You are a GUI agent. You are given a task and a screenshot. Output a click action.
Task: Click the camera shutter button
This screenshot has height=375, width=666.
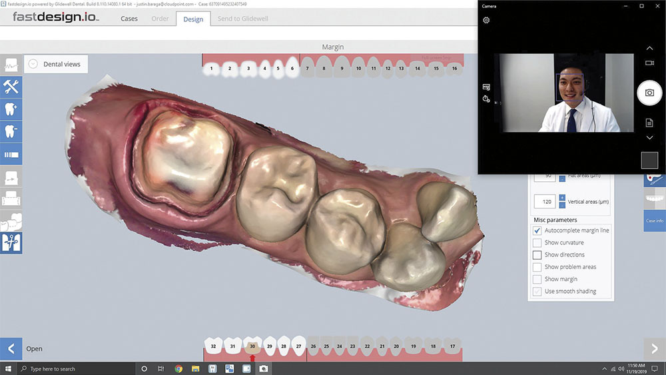tap(649, 93)
